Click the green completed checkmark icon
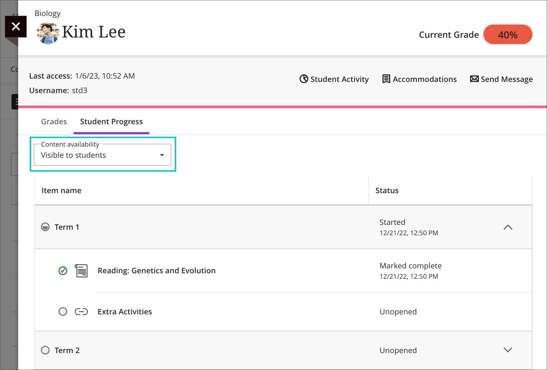Screen dimensions: 547x370 coord(63,271)
